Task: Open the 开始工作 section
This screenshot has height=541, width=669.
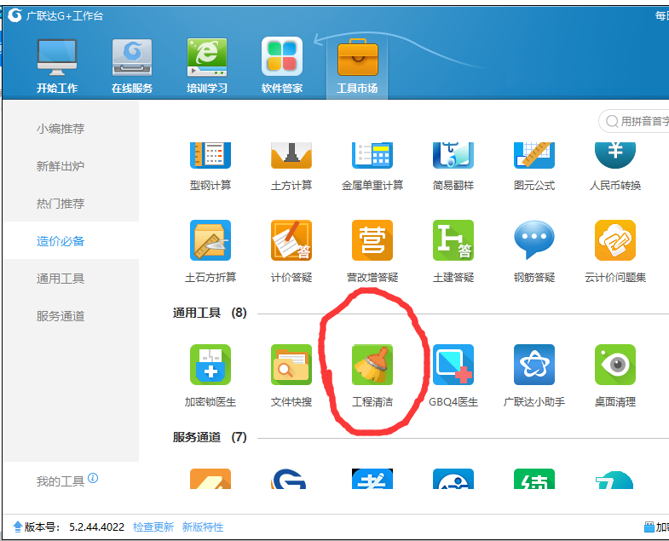Action: click(x=57, y=66)
